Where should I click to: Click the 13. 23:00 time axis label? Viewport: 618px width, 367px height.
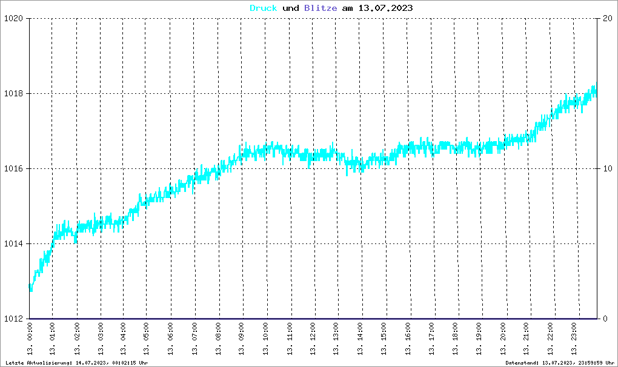(x=574, y=339)
